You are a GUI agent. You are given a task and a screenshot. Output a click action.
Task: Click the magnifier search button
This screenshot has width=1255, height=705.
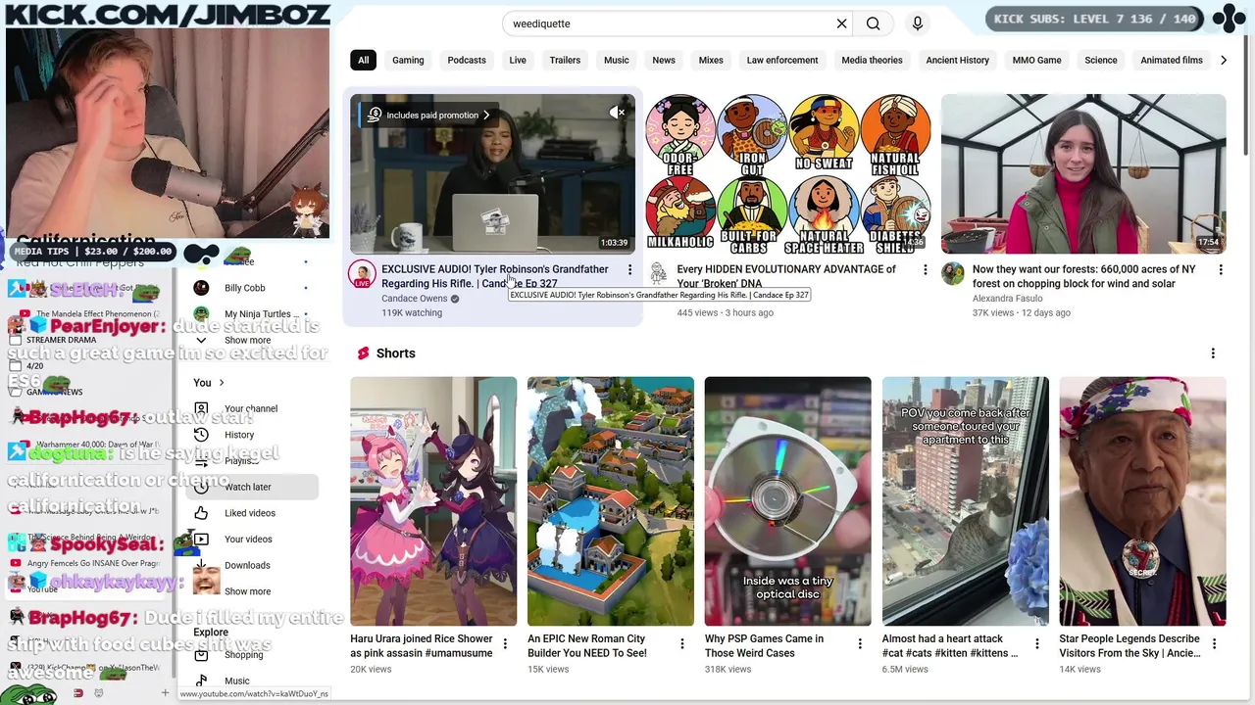point(873,23)
